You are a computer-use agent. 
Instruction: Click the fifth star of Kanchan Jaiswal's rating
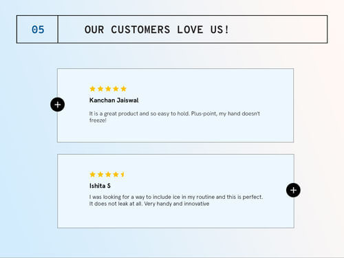[124, 89]
